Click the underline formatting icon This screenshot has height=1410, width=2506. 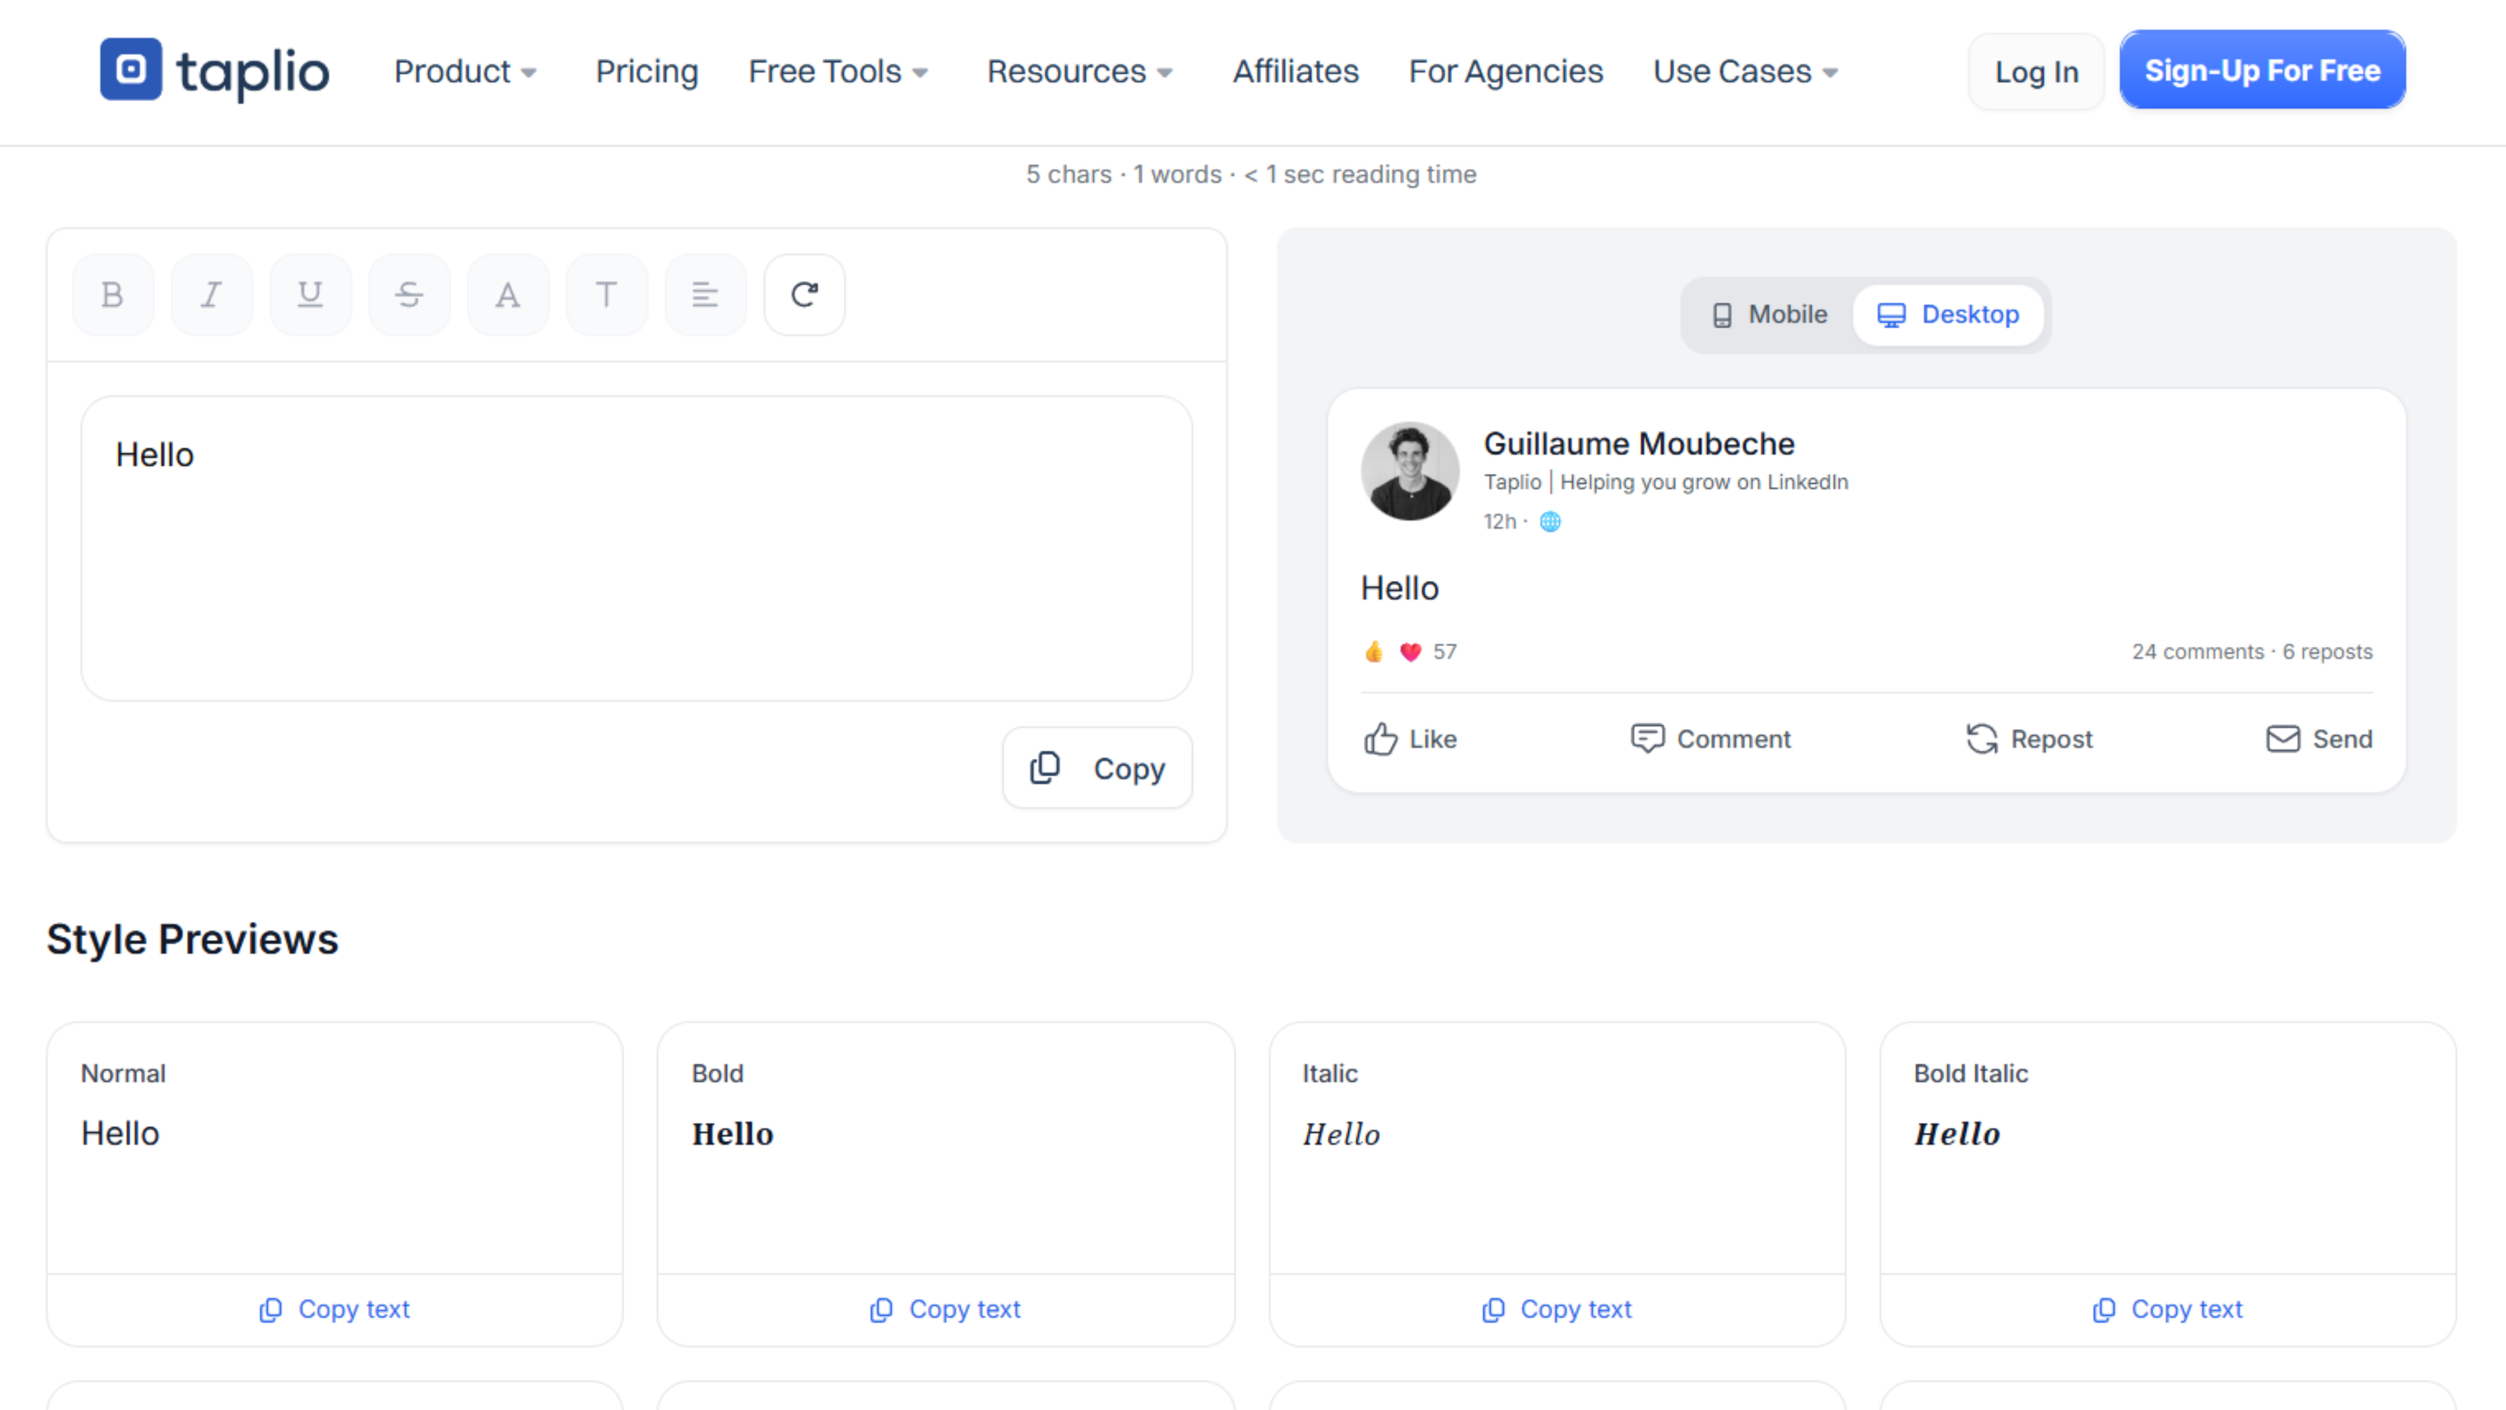[x=310, y=294]
